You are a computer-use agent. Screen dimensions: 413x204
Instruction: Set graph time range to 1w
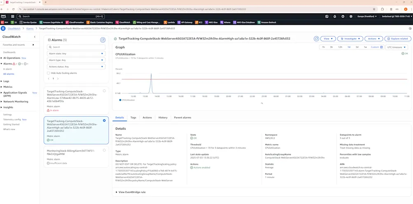(365, 47)
